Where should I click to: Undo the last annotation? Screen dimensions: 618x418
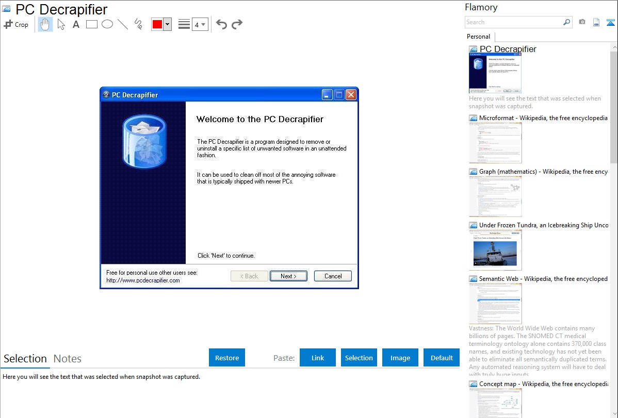pos(221,24)
